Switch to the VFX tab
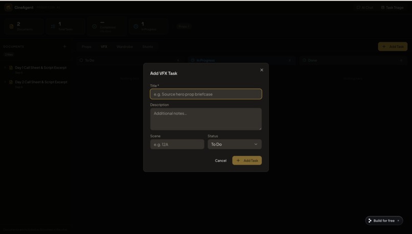 tap(104, 46)
